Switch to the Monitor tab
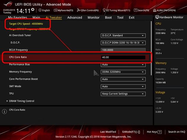The width and height of the screenshot is (187, 140). (x=93, y=17)
